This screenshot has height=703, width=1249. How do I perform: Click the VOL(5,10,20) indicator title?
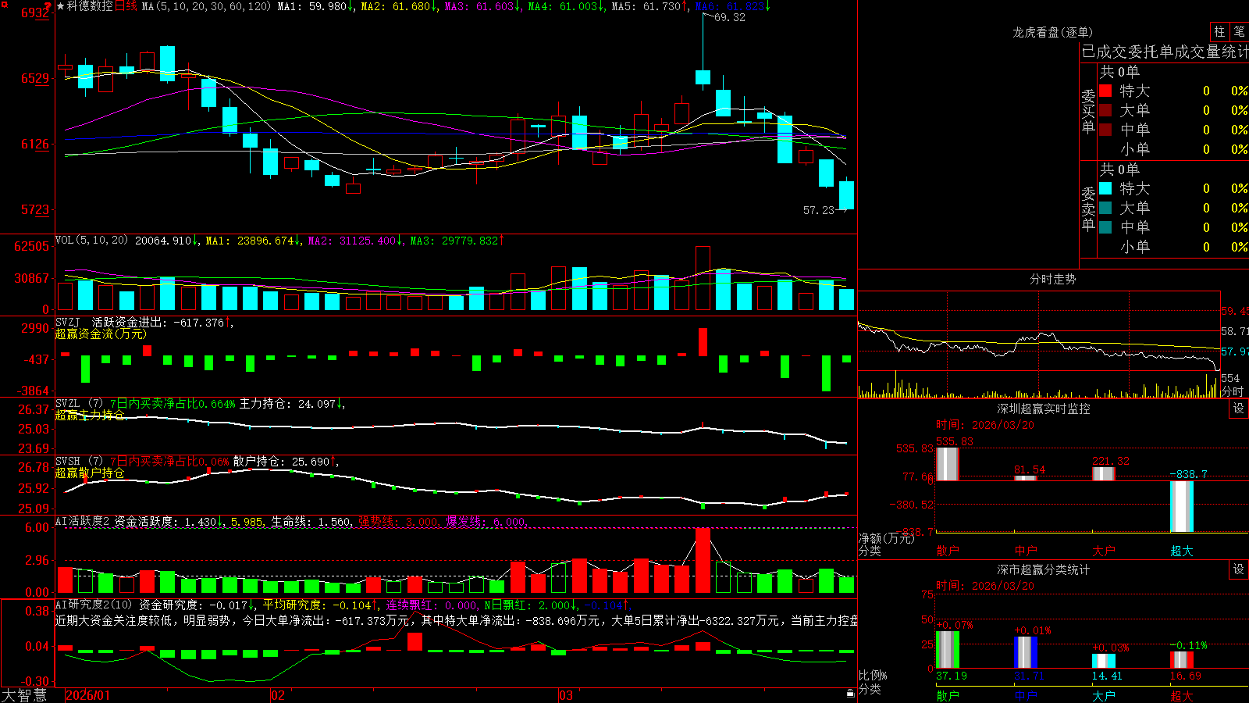point(91,241)
